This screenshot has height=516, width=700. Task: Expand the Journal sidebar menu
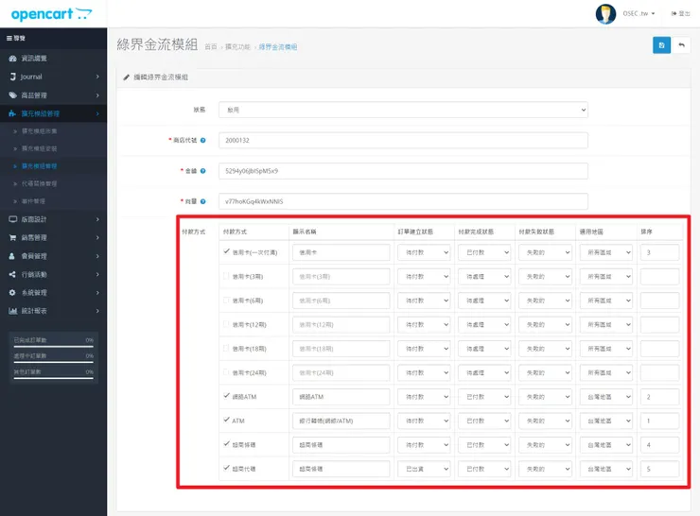coord(54,77)
